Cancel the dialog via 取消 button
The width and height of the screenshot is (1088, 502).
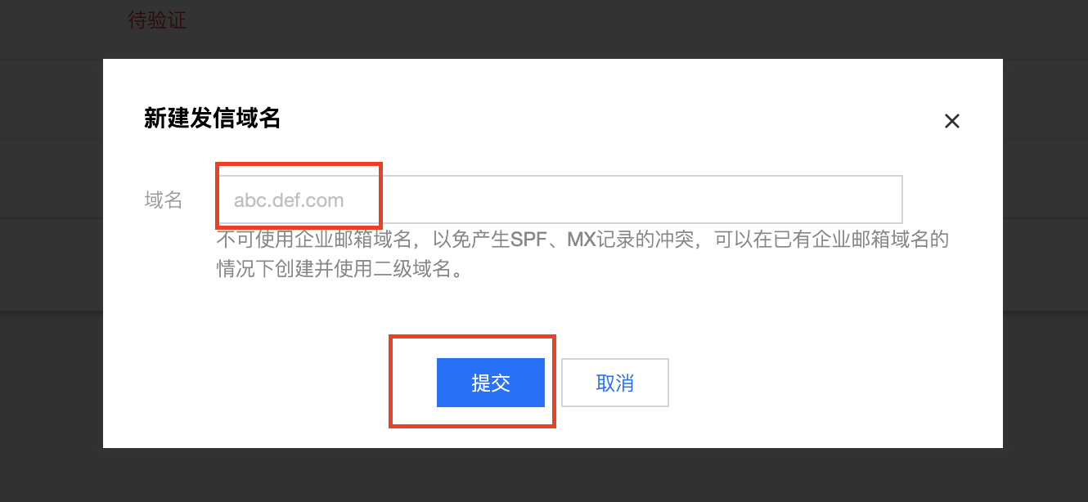[615, 383]
